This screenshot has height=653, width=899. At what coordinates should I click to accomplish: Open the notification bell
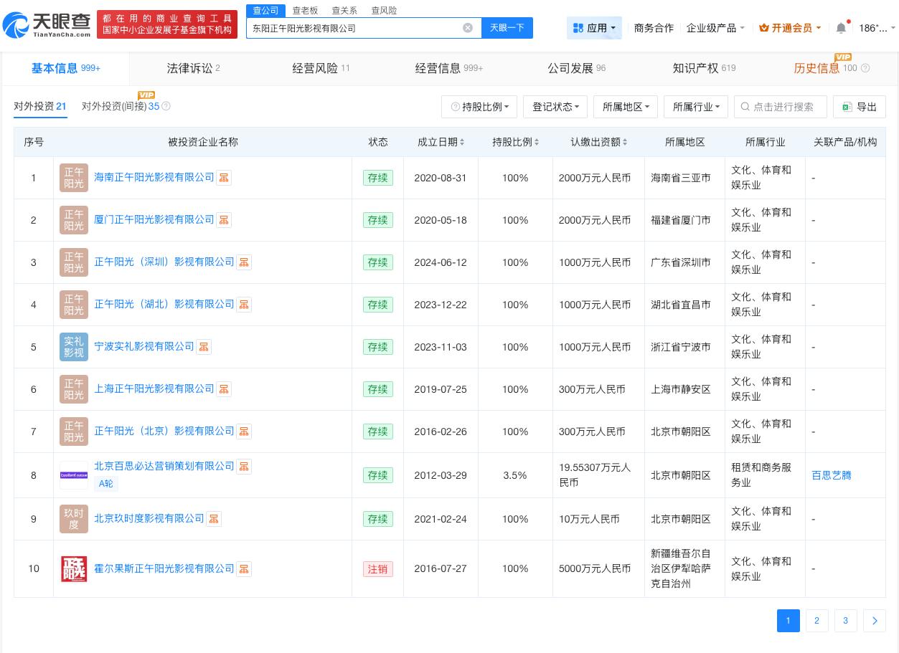[x=841, y=27]
